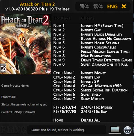
Task: Switch language to ENG
Action: click(112, 6)
